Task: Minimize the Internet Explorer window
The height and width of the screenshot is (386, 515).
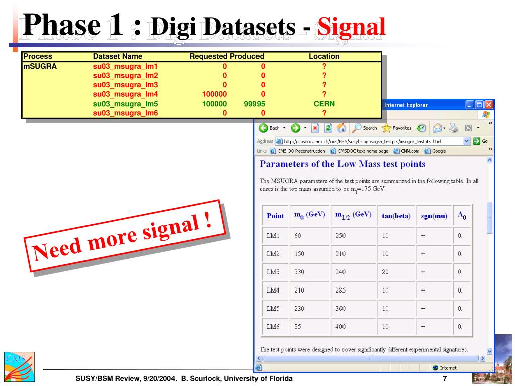Action: point(470,105)
